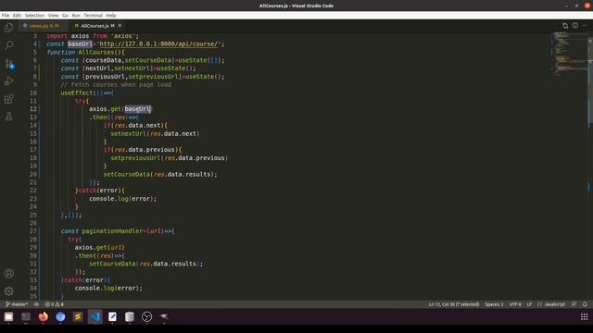Open the Help menu
The height and width of the screenshot is (333, 593).
pyautogui.click(x=111, y=15)
